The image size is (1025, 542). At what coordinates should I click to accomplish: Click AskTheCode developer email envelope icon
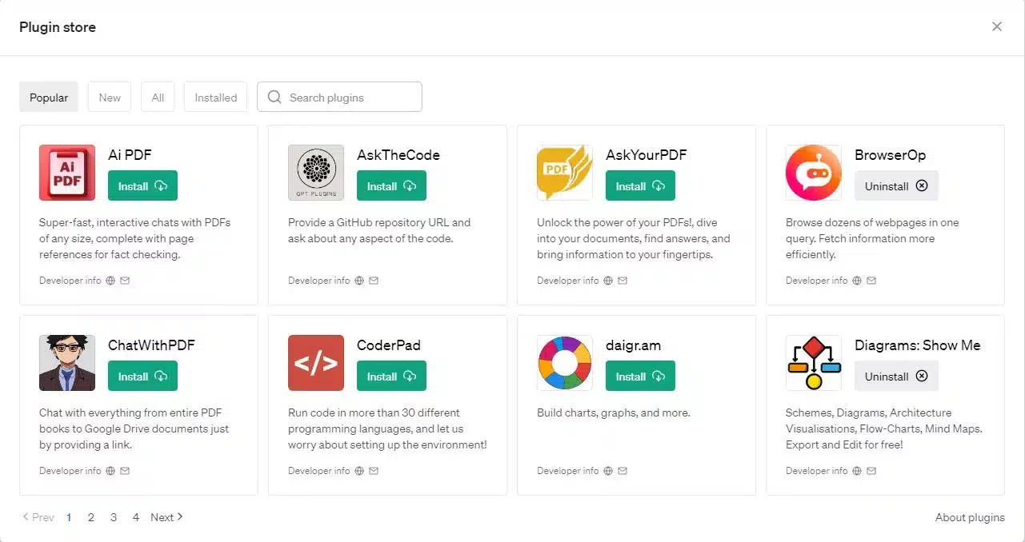[x=374, y=281]
